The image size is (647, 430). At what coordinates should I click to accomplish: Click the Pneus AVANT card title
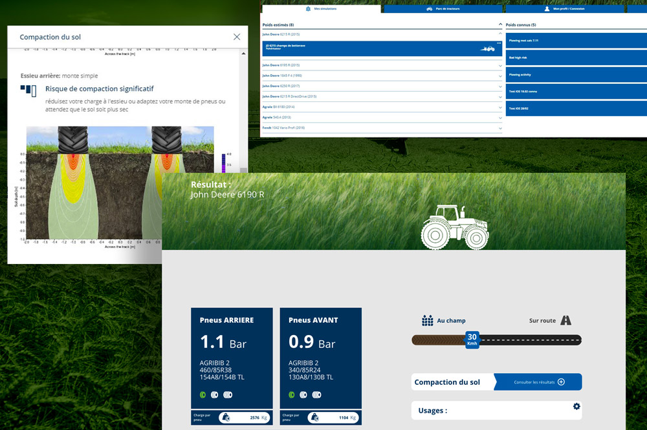pos(313,320)
